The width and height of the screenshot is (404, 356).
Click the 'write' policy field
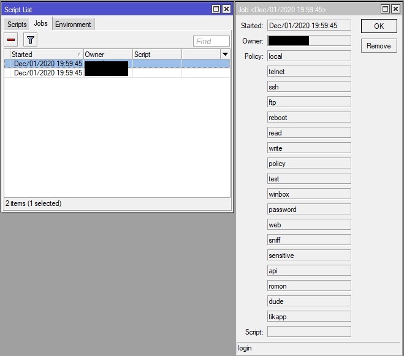(309, 148)
